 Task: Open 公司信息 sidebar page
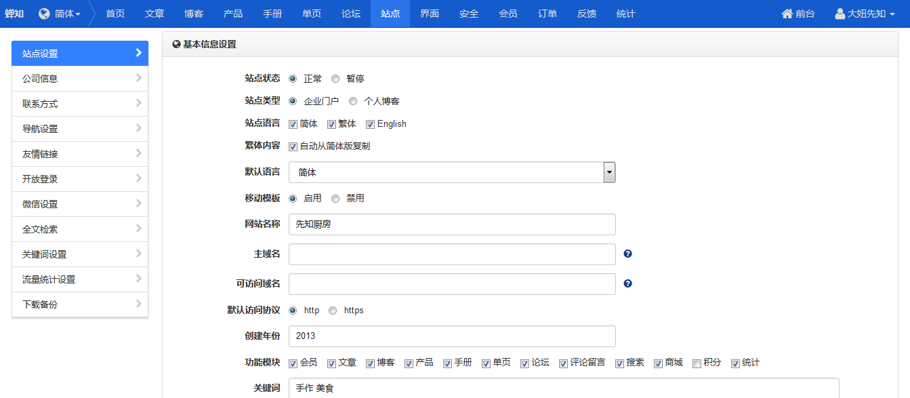point(80,79)
